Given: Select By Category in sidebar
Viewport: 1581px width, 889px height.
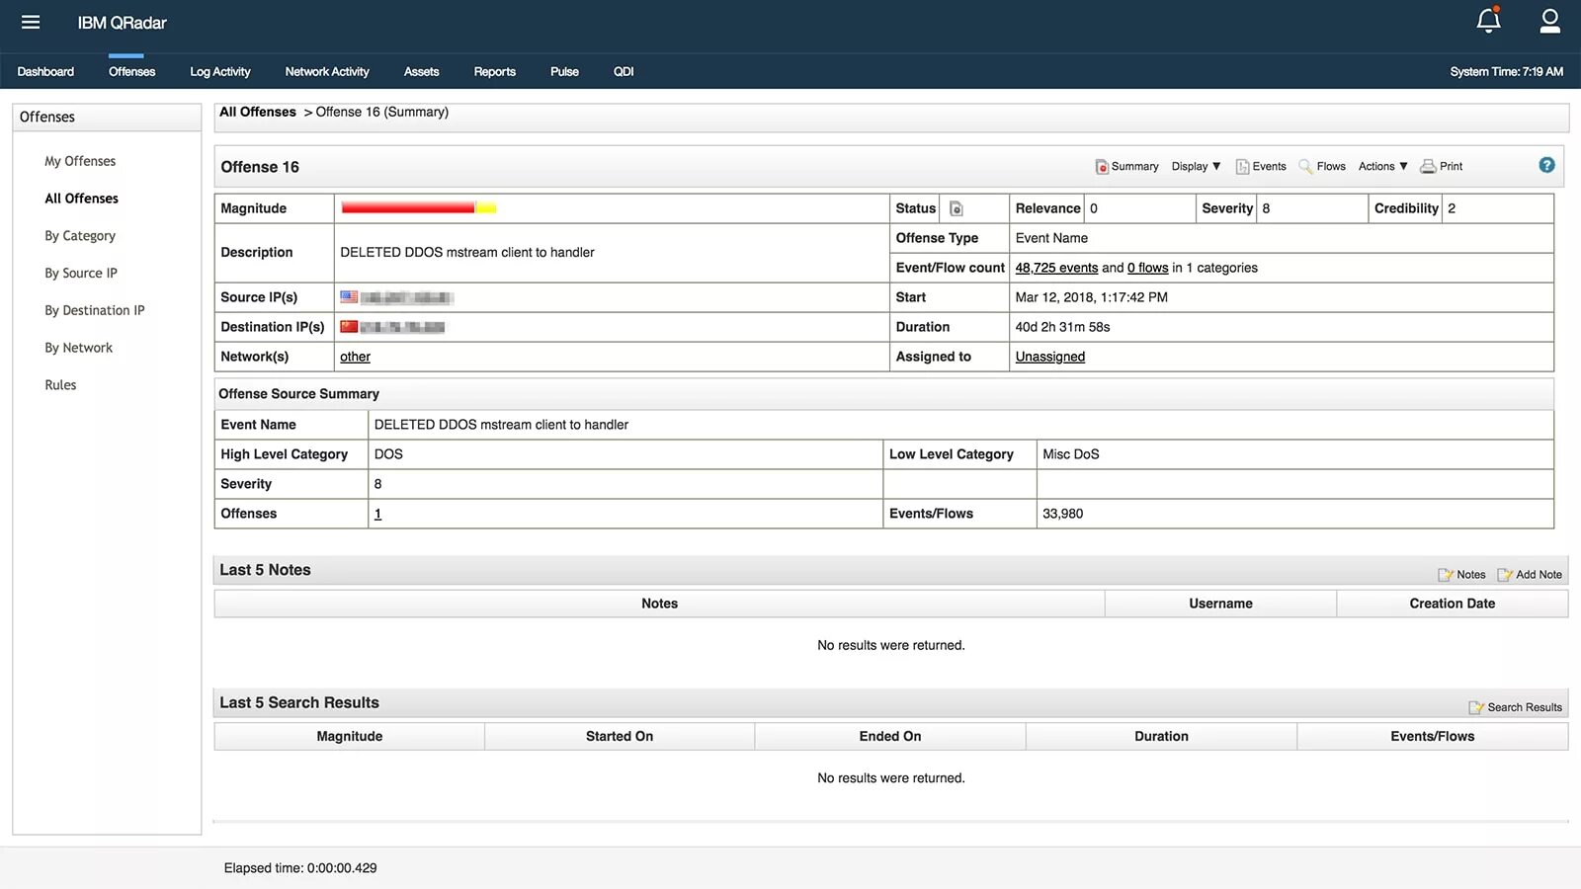Looking at the screenshot, I should (x=80, y=236).
